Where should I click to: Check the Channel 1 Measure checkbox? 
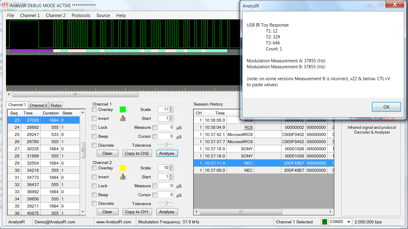[x=155, y=128]
